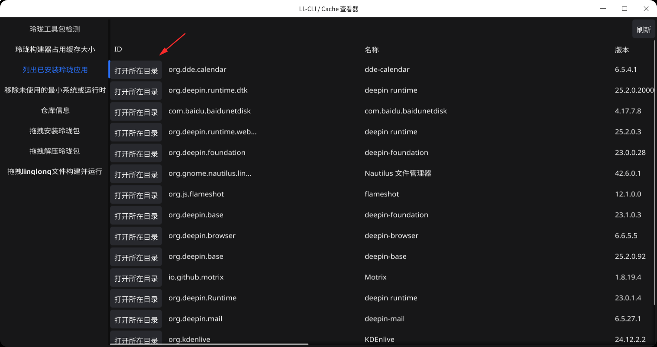Screen dimensions: 657x347
Task: Open directory for org.deepin.mail
Action: (x=136, y=319)
